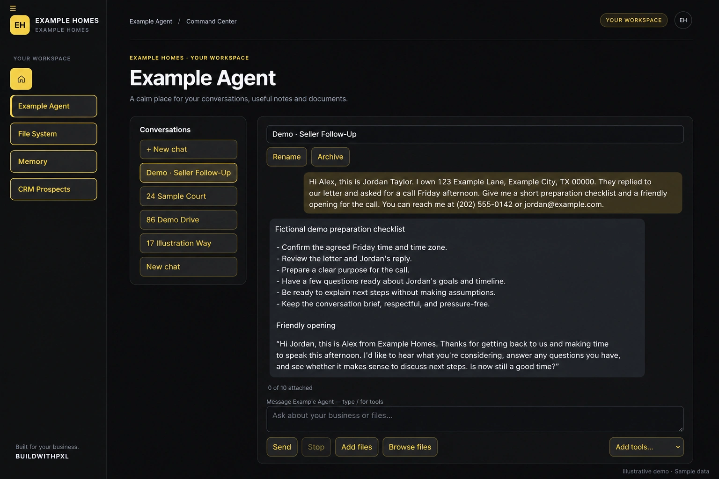The width and height of the screenshot is (719, 479).
Task: Click the Your Workspace pill button
Action: point(634,20)
